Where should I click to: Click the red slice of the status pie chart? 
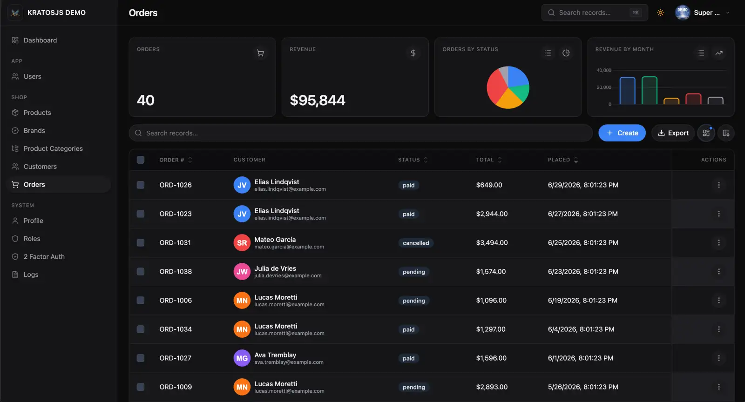[495, 88]
